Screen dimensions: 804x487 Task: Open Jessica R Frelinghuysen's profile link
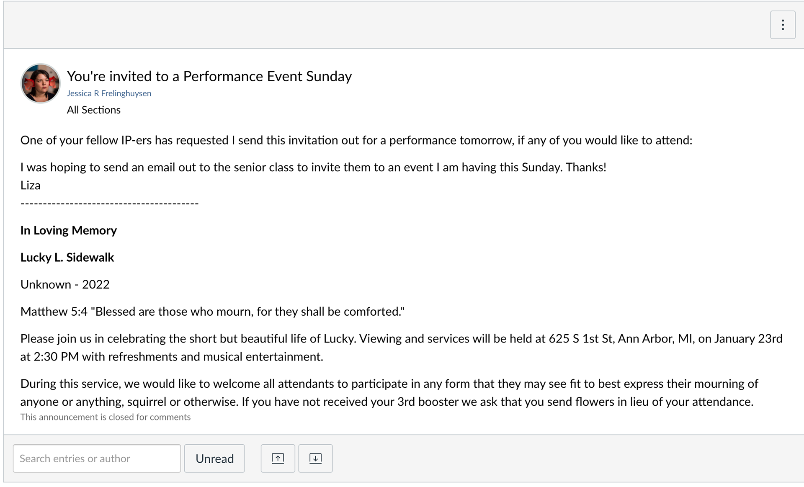[109, 93]
